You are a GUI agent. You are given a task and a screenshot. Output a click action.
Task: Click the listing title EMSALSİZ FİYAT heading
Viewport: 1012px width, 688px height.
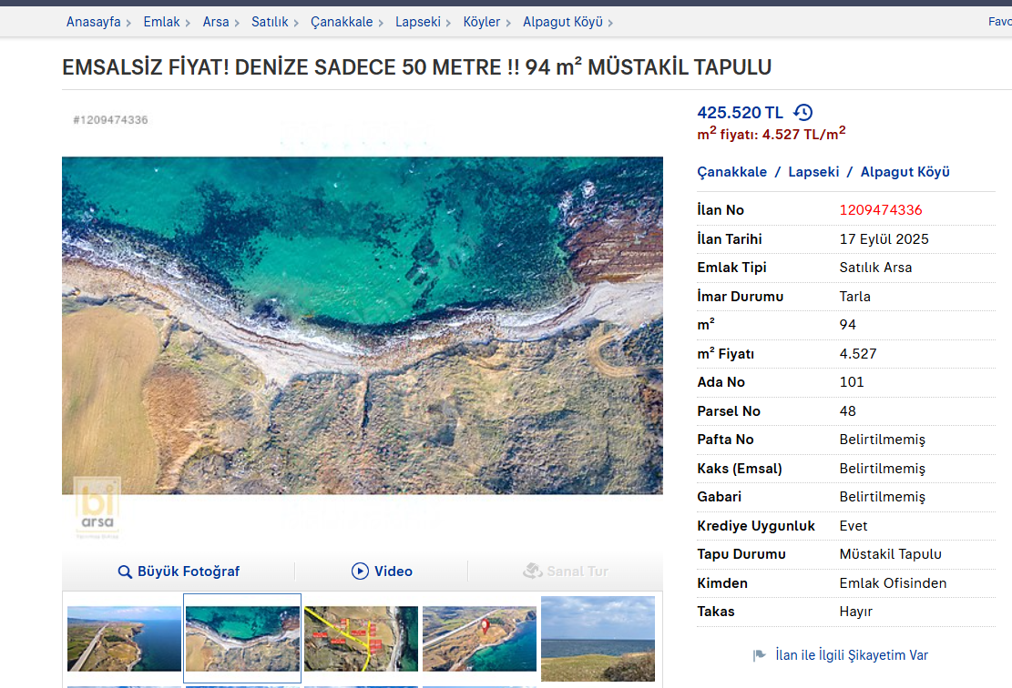(x=417, y=67)
